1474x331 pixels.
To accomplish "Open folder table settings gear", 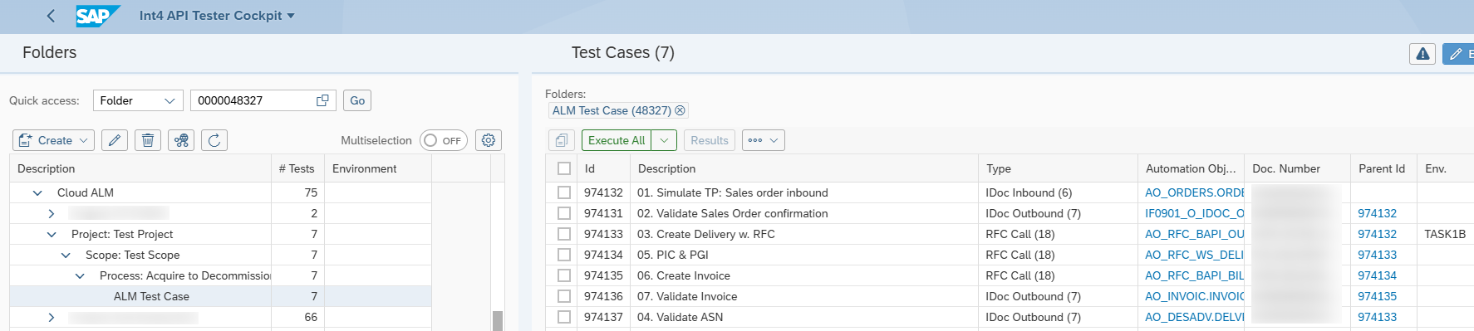I will click(x=489, y=140).
